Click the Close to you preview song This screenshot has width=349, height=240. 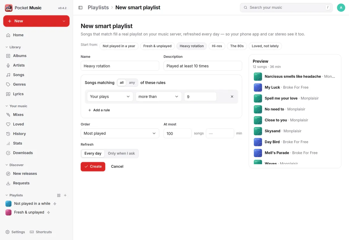(x=295, y=120)
